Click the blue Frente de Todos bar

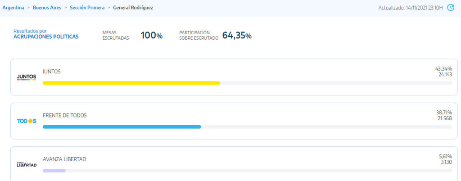[122, 127]
